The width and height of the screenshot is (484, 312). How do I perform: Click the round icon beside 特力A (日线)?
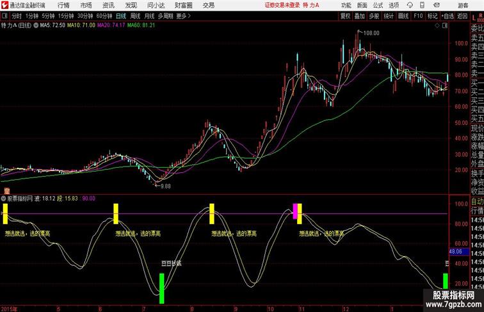(36, 26)
